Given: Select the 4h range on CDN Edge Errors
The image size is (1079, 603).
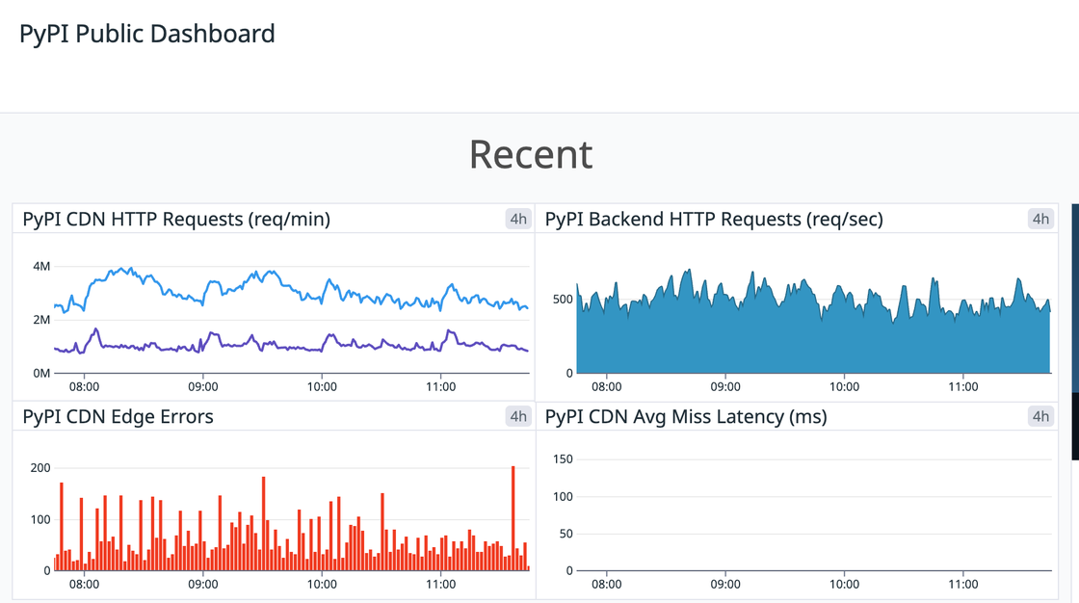Looking at the screenshot, I should coord(518,416).
